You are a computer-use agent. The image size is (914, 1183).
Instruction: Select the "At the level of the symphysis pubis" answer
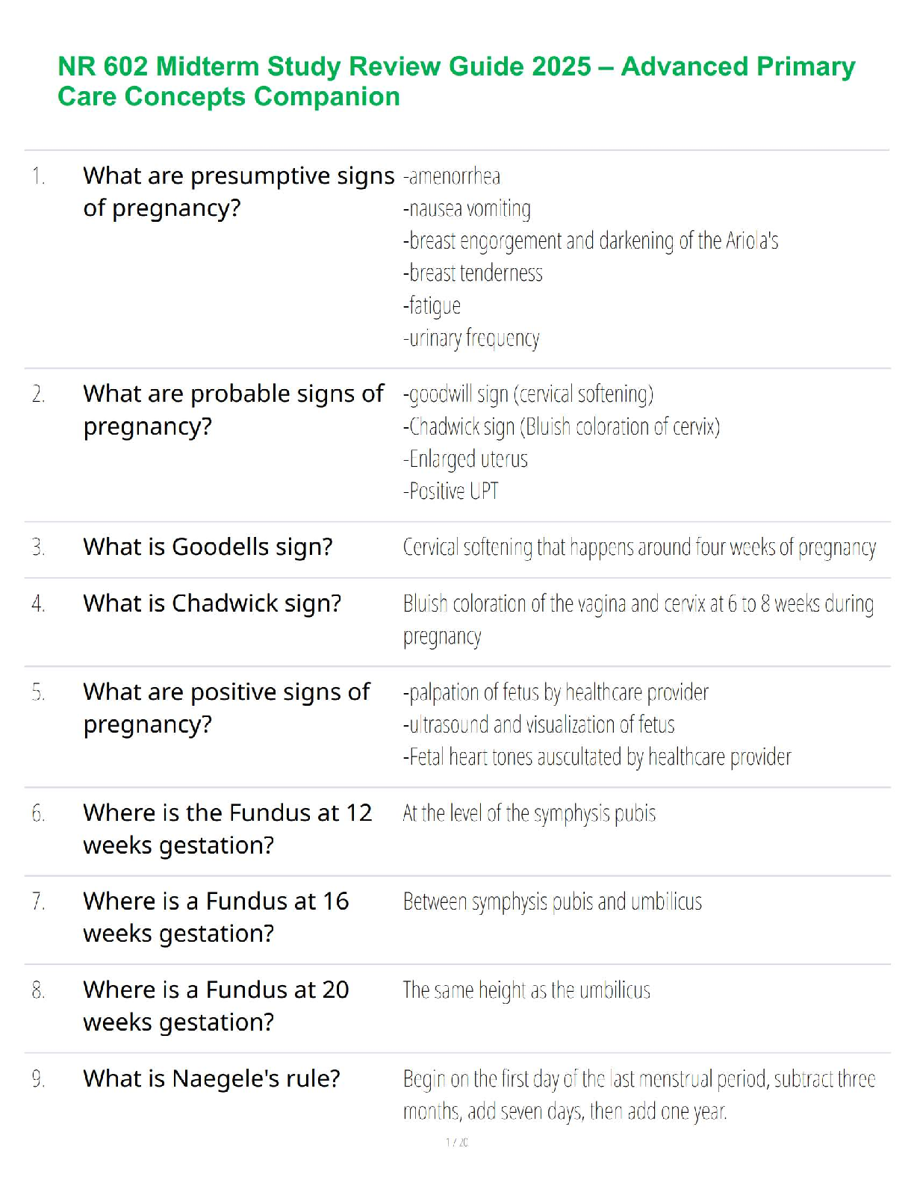click(x=529, y=813)
